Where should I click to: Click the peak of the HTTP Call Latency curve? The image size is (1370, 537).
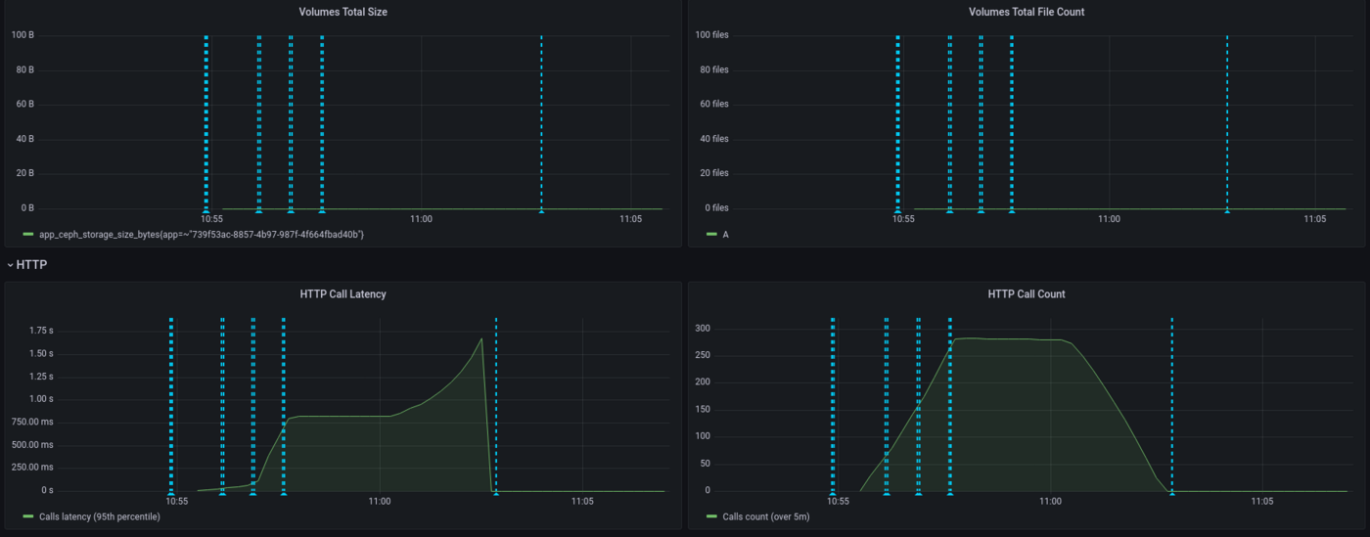[x=481, y=338]
